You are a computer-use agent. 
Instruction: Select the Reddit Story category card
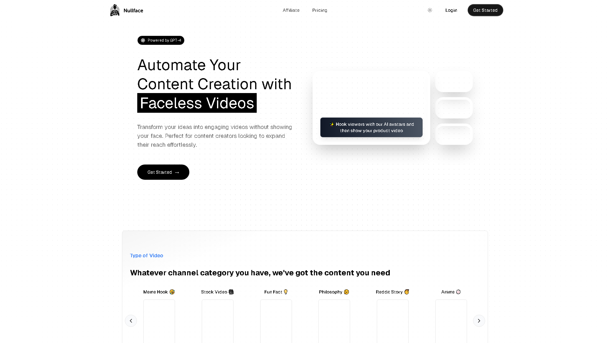click(x=392, y=321)
